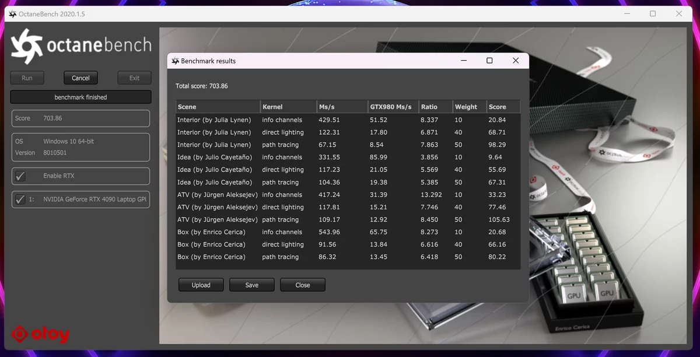The width and height of the screenshot is (700, 357).
Task: Click the score value 67.31
Action: coord(498,182)
